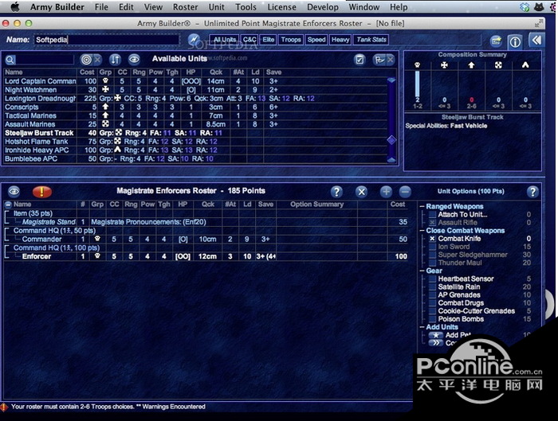558x421 pixels.
Task: Check the Super Sledgehammer option
Action: coord(432,255)
